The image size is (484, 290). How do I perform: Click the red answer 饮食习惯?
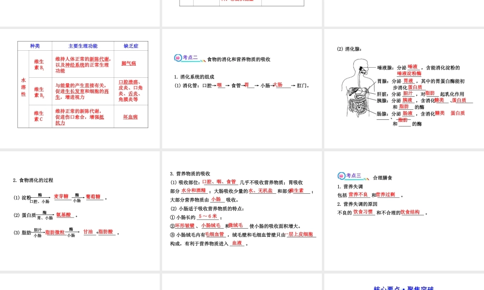[363, 212]
